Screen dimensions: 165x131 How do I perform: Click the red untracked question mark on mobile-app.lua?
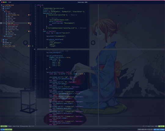pos(31,25)
